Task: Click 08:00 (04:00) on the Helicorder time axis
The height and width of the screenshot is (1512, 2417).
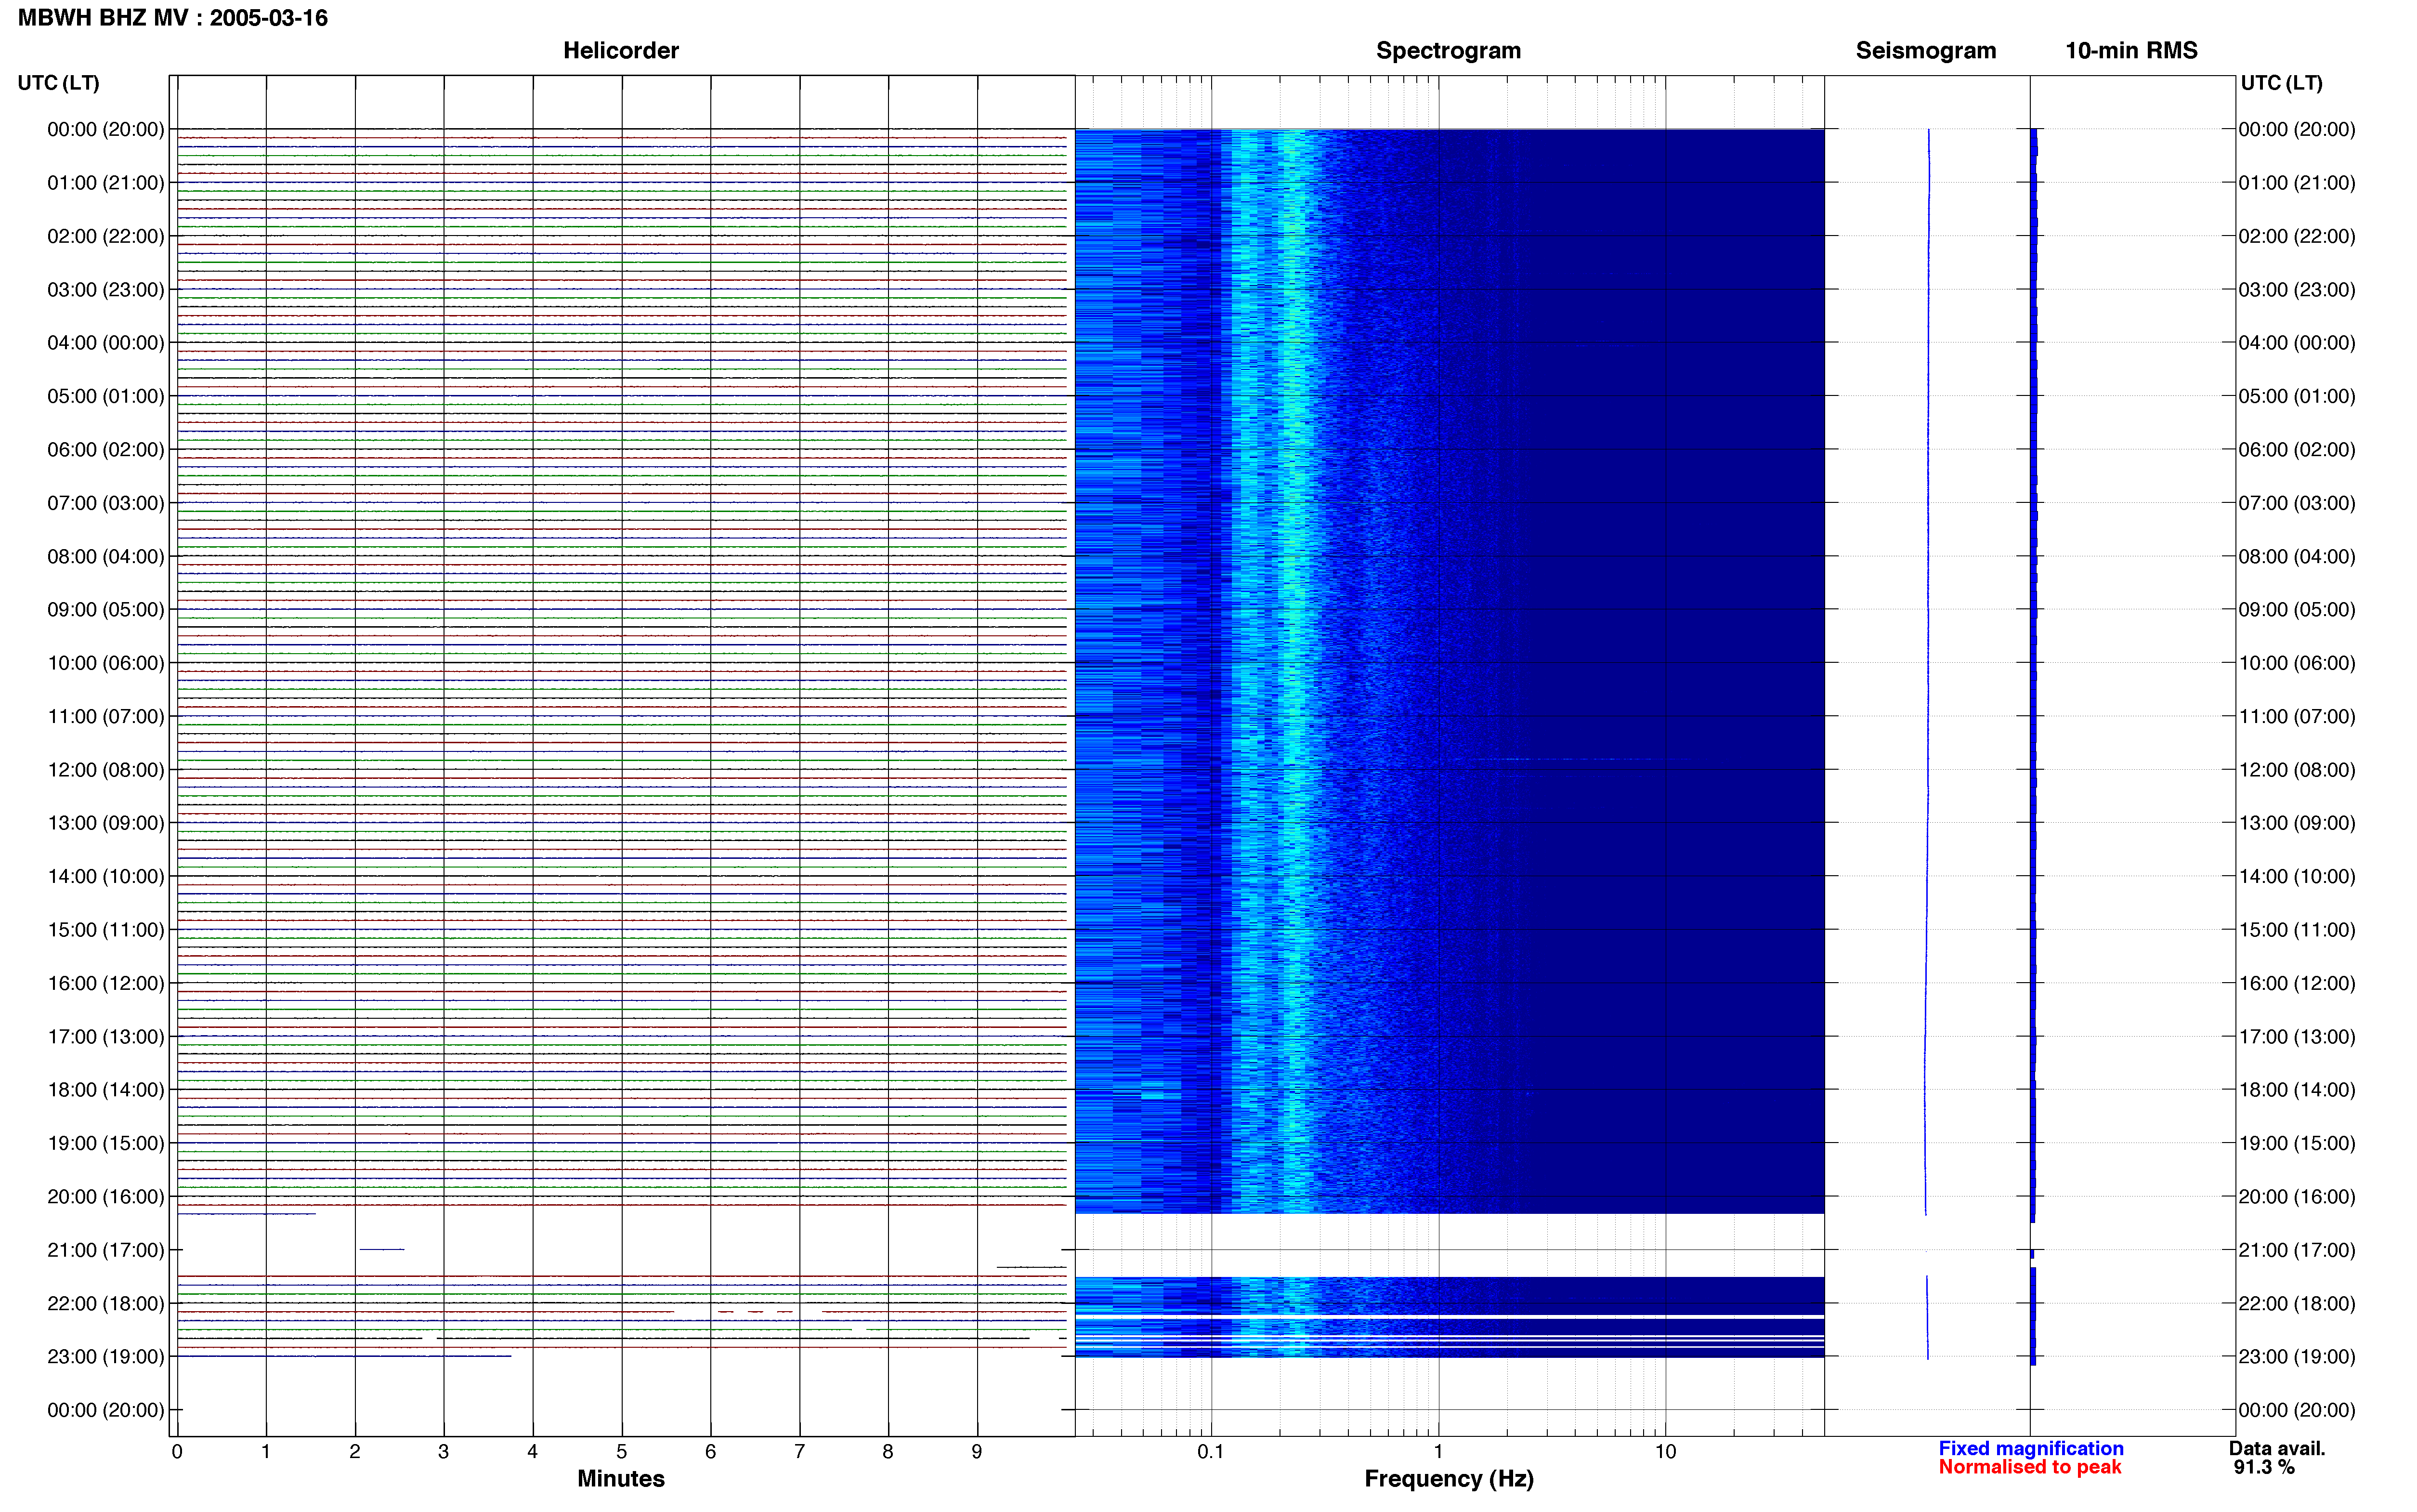Action: click(x=106, y=556)
